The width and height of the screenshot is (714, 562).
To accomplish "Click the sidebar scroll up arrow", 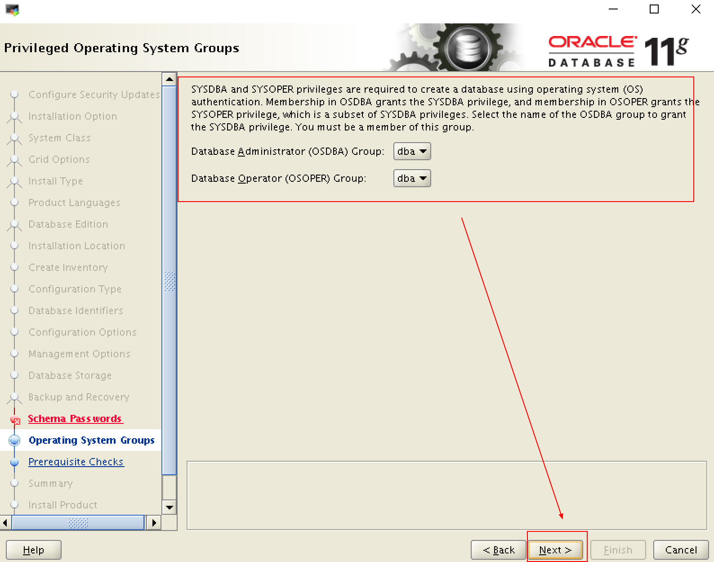I will point(169,79).
